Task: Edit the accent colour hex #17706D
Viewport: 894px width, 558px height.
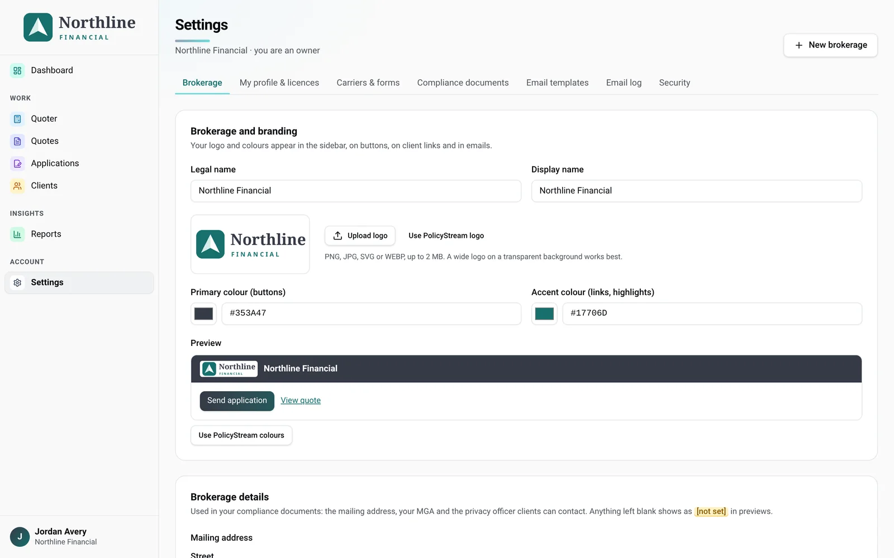Action: click(712, 314)
